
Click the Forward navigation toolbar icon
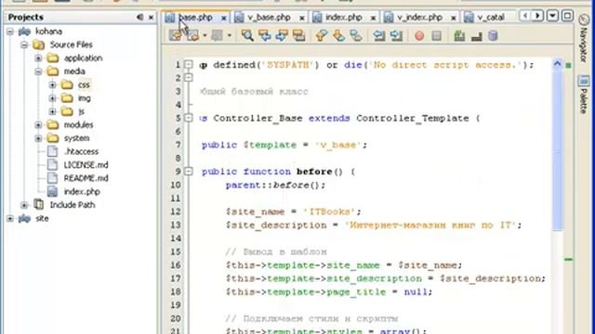[192, 35]
